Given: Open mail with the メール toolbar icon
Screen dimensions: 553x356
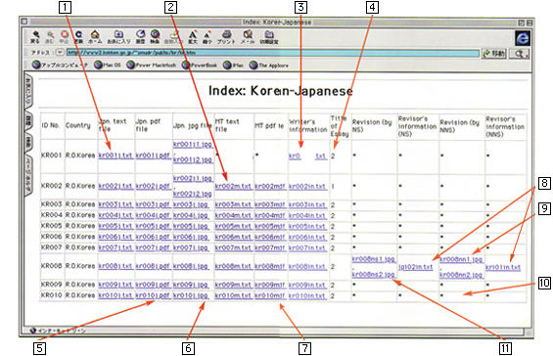Looking at the screenshot, I should tap(248, 36).
